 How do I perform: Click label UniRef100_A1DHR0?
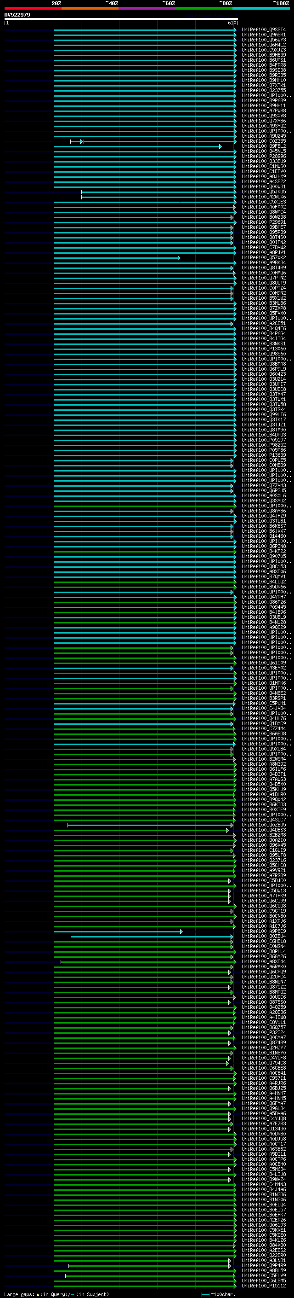coord(264,795)
